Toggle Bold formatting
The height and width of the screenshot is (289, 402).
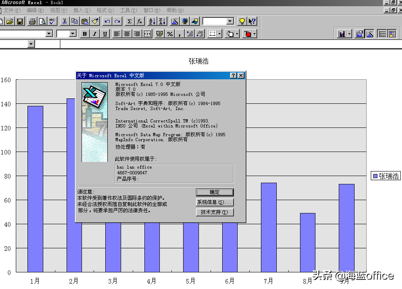[84, 34]
